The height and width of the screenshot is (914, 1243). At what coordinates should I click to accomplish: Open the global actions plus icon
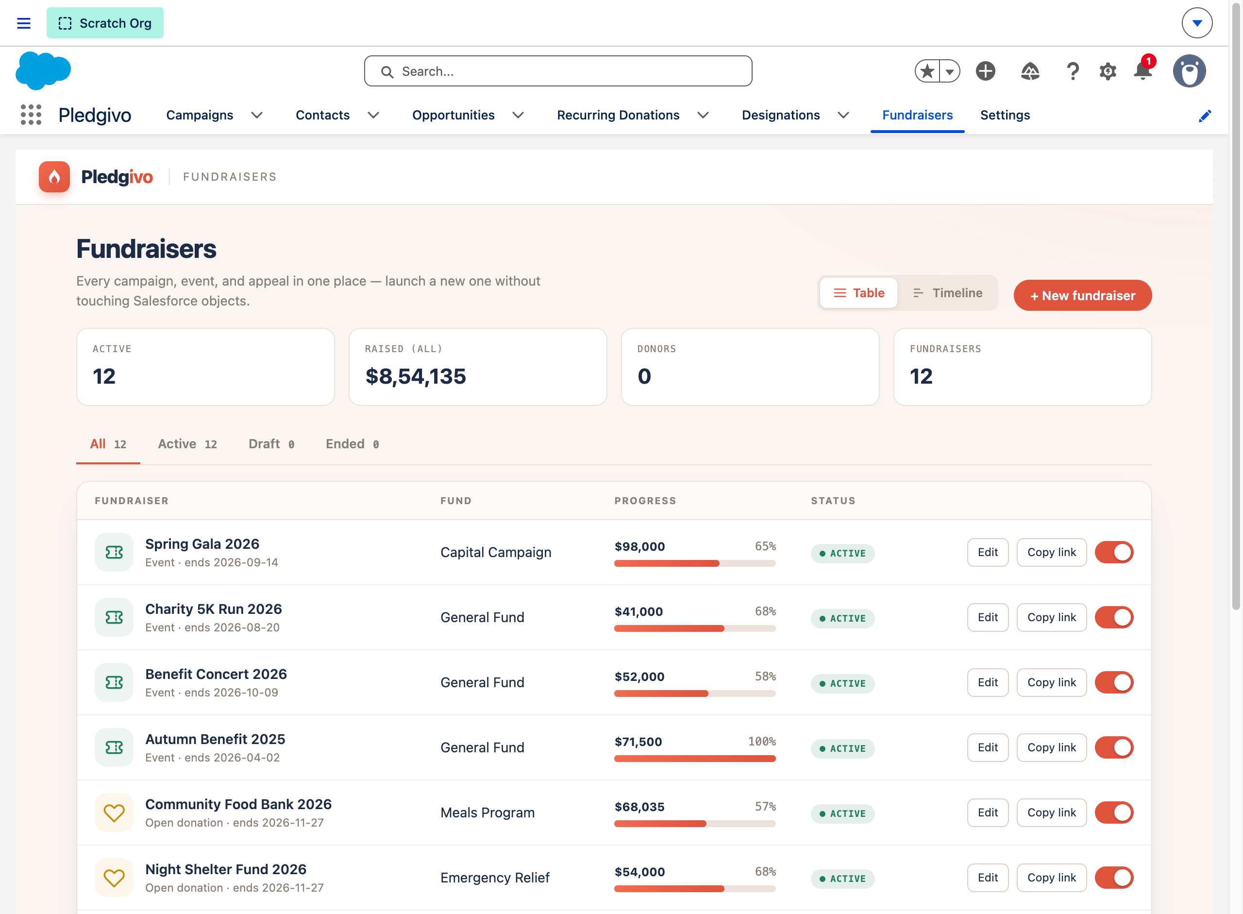[985, 71]
